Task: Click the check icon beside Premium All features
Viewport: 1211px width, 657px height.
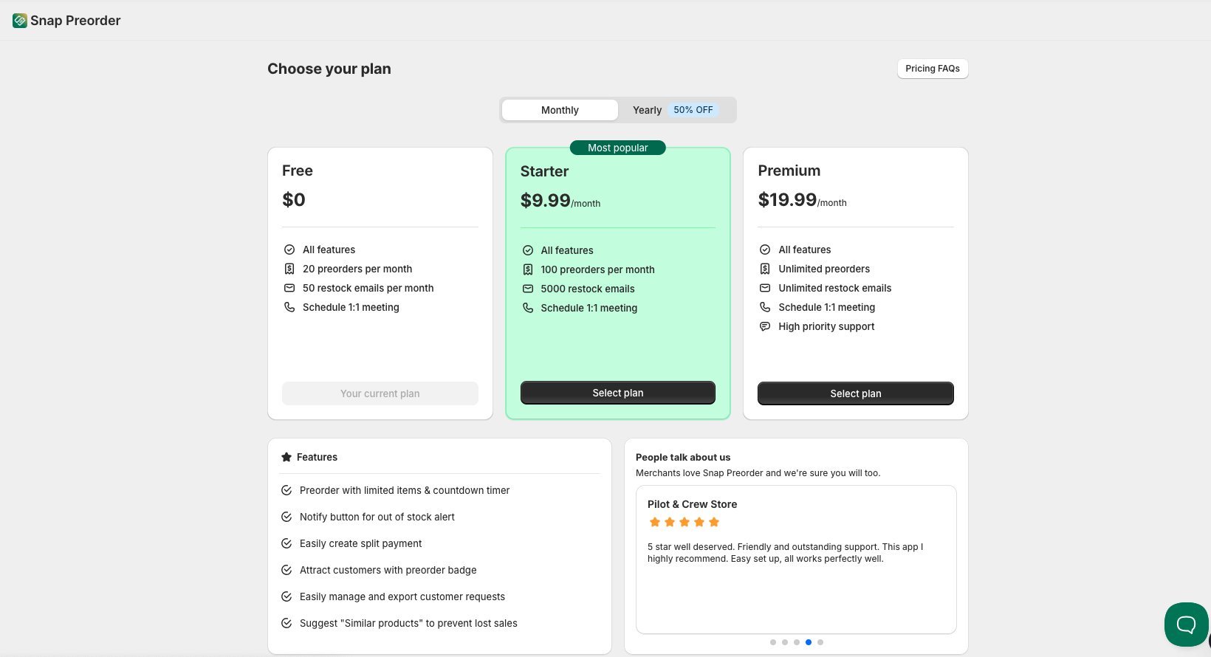Action: pyautogui.click(x=765, y=250)
